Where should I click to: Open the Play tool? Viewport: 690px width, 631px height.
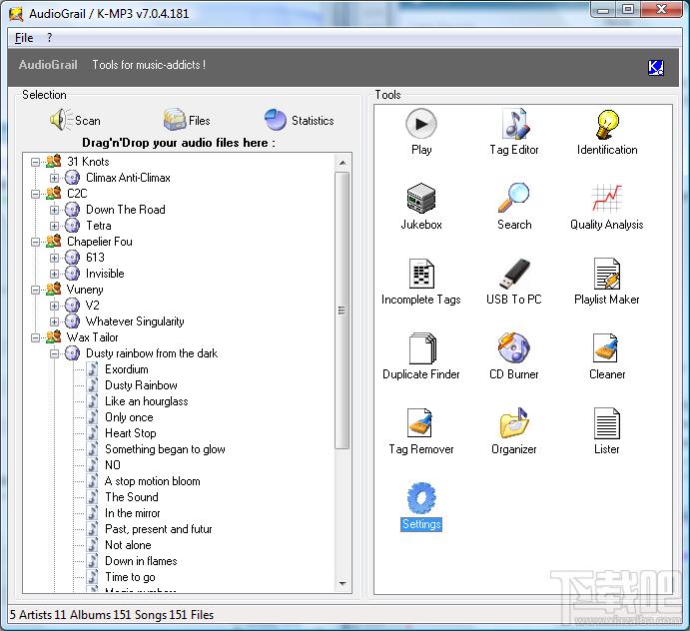421,132
